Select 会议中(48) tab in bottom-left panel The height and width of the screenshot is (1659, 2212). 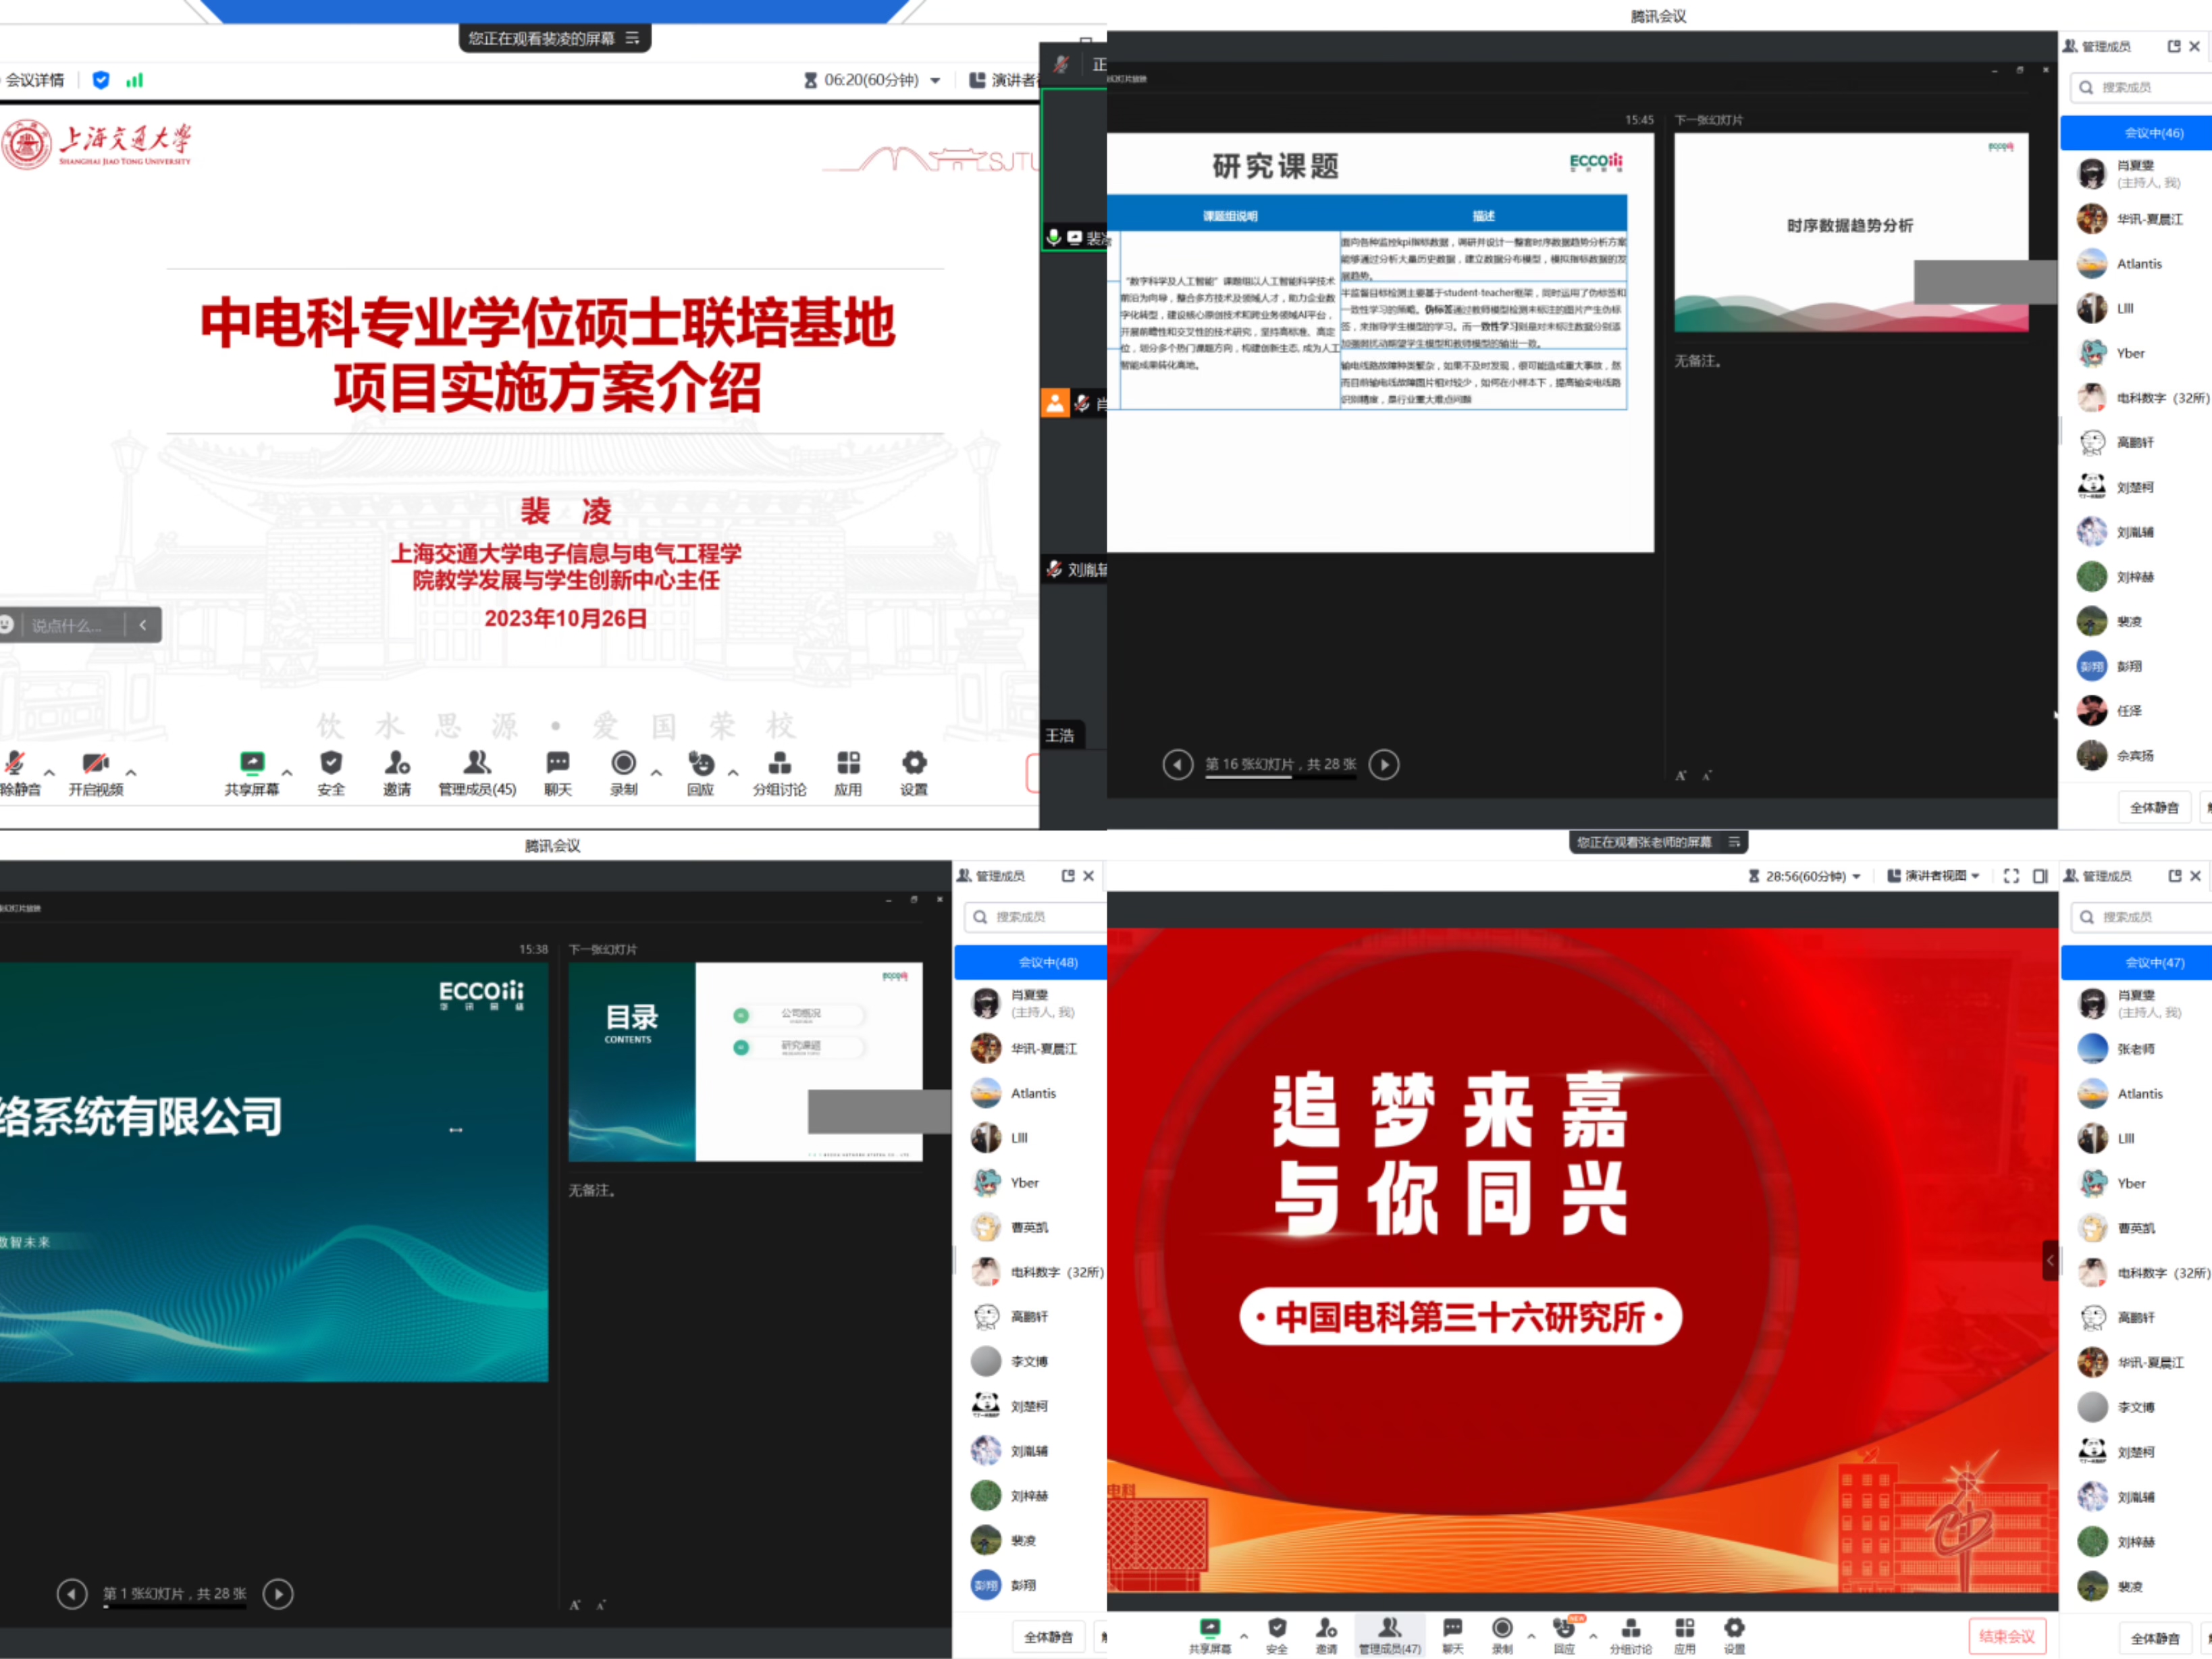click(x=1030, y=962)
